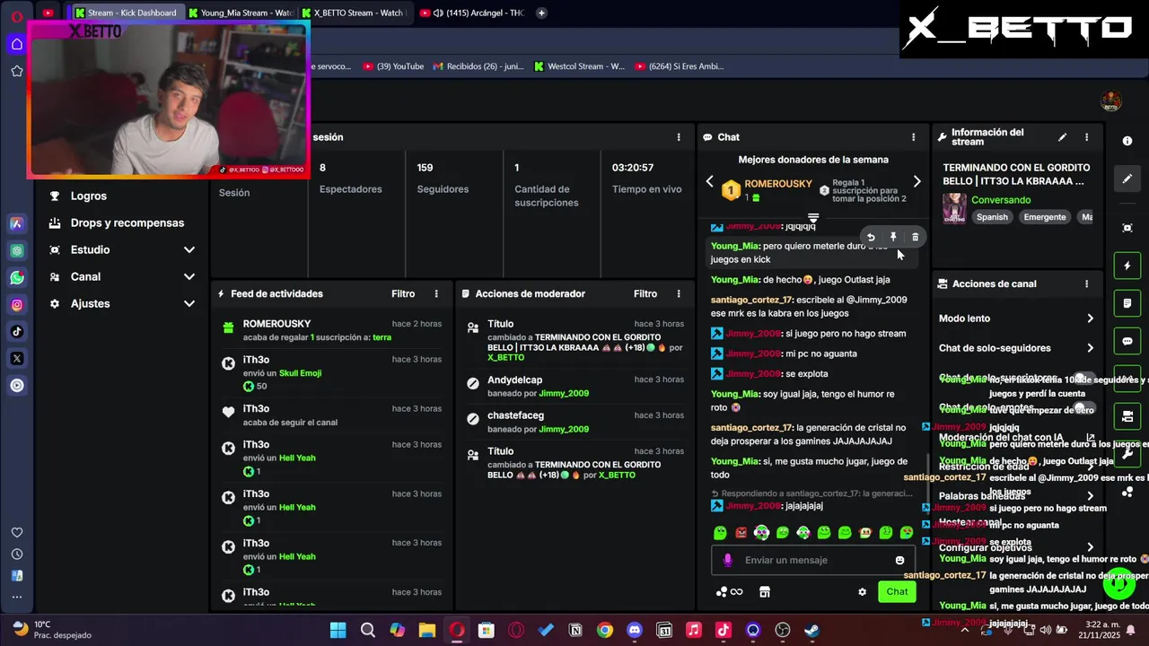1149x646 pixels.
Task: Open the YouTube bookmark
Action: pyautogui.click(x=393, y=65)
